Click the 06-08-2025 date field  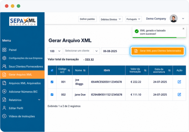(115, 51)
